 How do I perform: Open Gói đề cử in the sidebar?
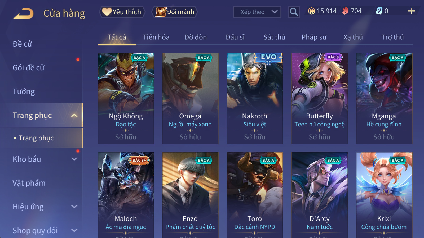29,68
